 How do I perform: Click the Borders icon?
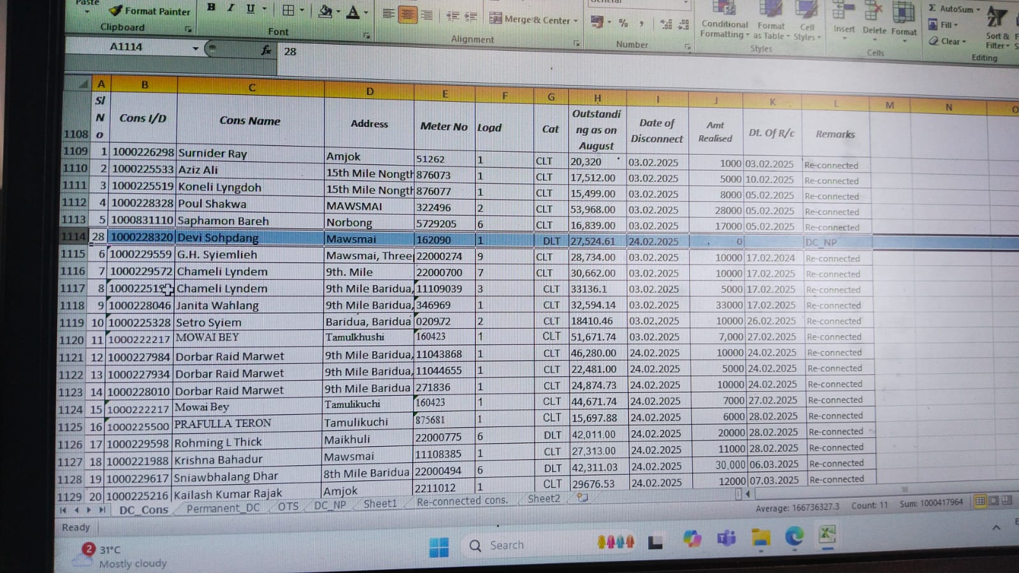(x=288, y=10)
